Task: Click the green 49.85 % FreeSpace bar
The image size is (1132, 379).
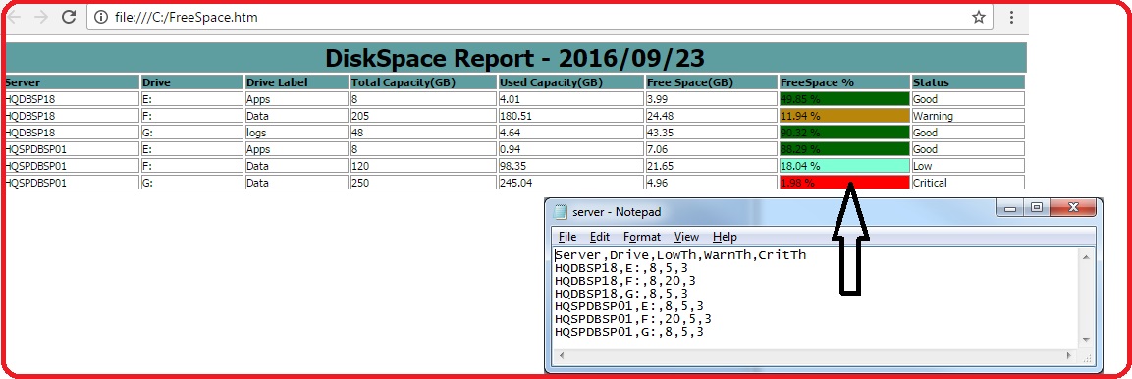Action: pyautogui.click(x=844, y=99)
